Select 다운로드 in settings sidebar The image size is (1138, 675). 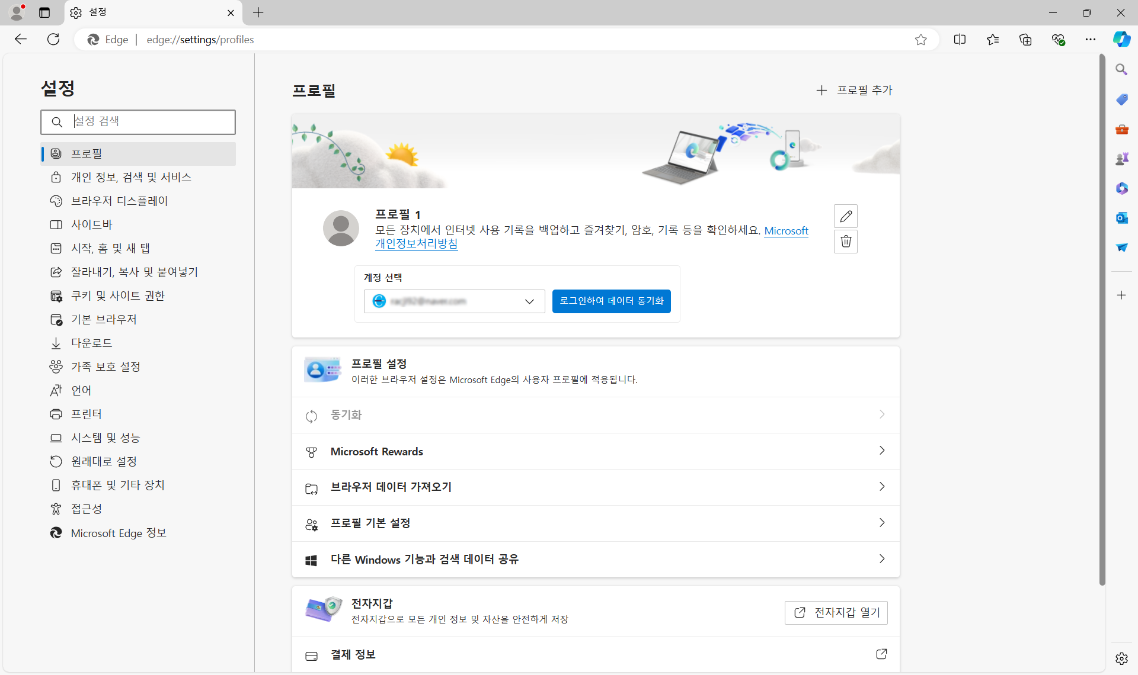coord(91,343)
